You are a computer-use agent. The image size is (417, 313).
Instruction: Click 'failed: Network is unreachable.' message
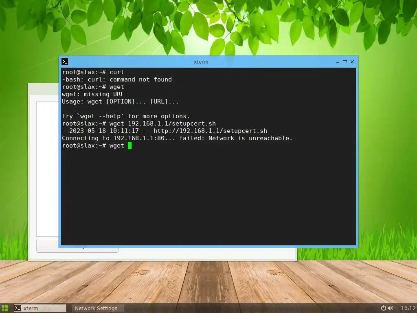click(236, 138)
